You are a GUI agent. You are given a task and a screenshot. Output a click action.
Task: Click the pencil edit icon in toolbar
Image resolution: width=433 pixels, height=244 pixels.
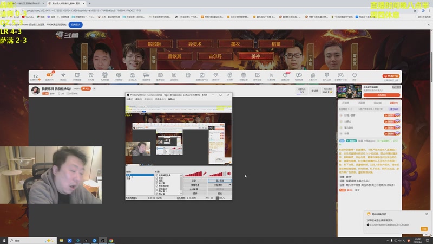tap(258, 75)
